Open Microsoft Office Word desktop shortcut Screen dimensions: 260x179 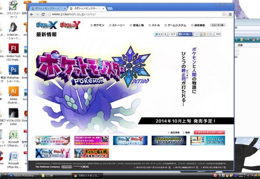[13, 160]
